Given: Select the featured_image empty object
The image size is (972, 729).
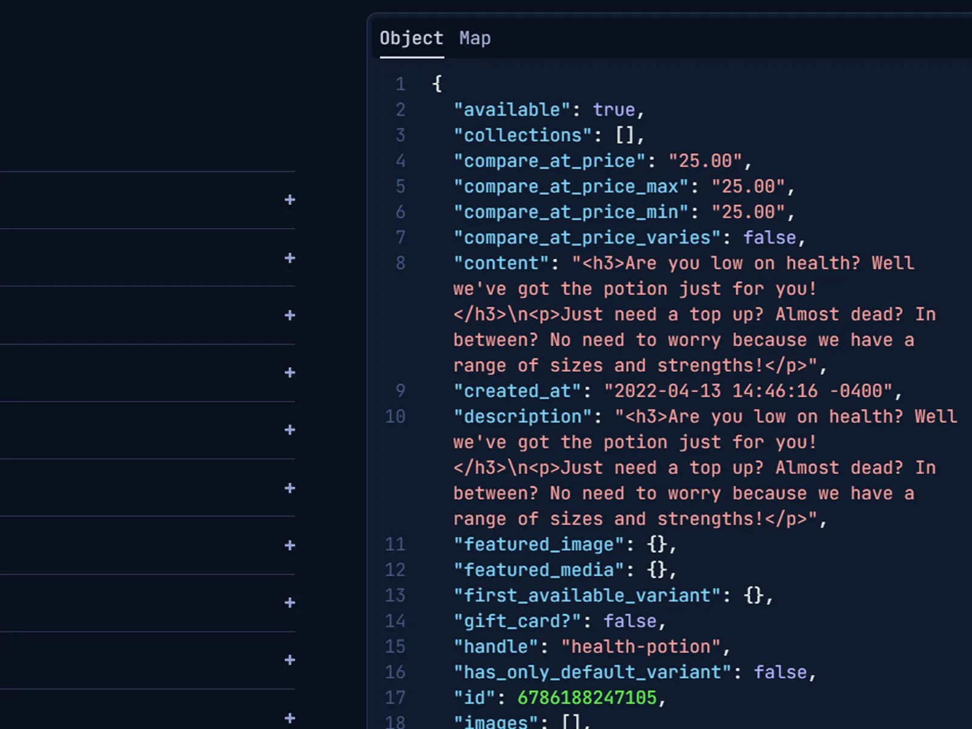Looking at the screenshot, I should coord(658,544).
